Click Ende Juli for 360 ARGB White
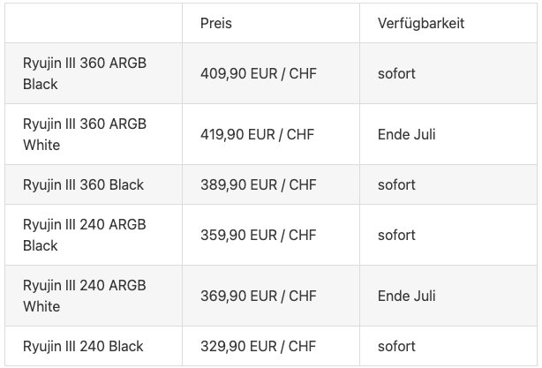 406,134
